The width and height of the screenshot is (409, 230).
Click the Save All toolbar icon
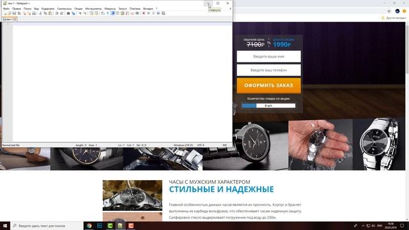tap(19, 13)
